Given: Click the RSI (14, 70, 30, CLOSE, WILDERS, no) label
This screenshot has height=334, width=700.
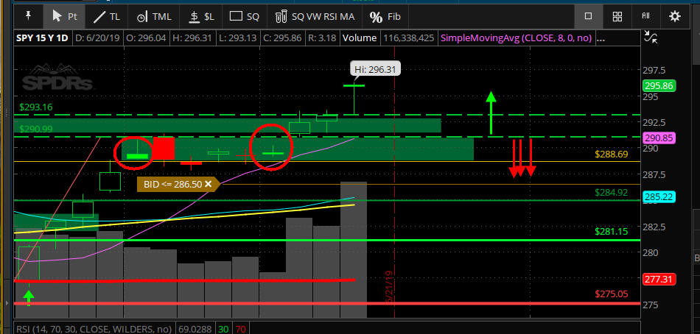Looking at the screenshot, I should [x=94, y=329].
